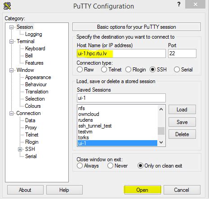Select the owncloud saved session

tap(118, 114)
